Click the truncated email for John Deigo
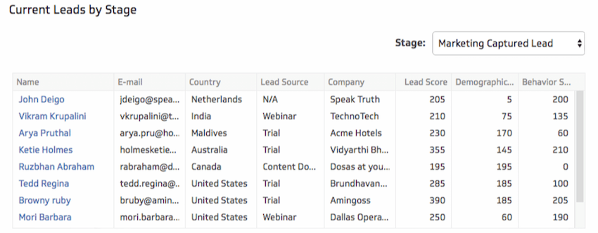The width and height of the screenshot is (598, 233). click(x=149, y=99)
